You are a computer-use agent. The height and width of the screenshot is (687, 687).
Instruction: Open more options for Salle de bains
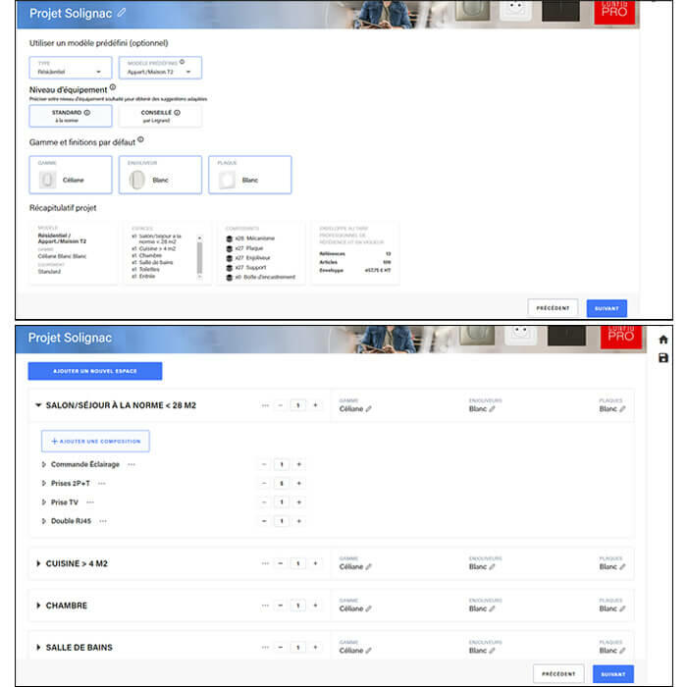click(x=265, y=647)
